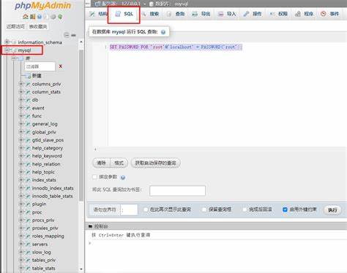The image size is (347, 273).
Task: Click the log out icon beside home
Action: pyautogui.click(x=32, y=17)
